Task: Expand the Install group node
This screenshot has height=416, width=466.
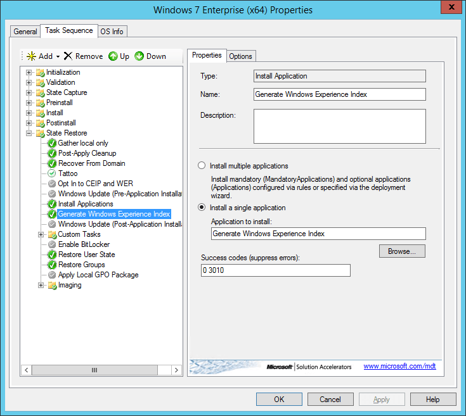Action: pyautogui.click(x=29, y=113)
